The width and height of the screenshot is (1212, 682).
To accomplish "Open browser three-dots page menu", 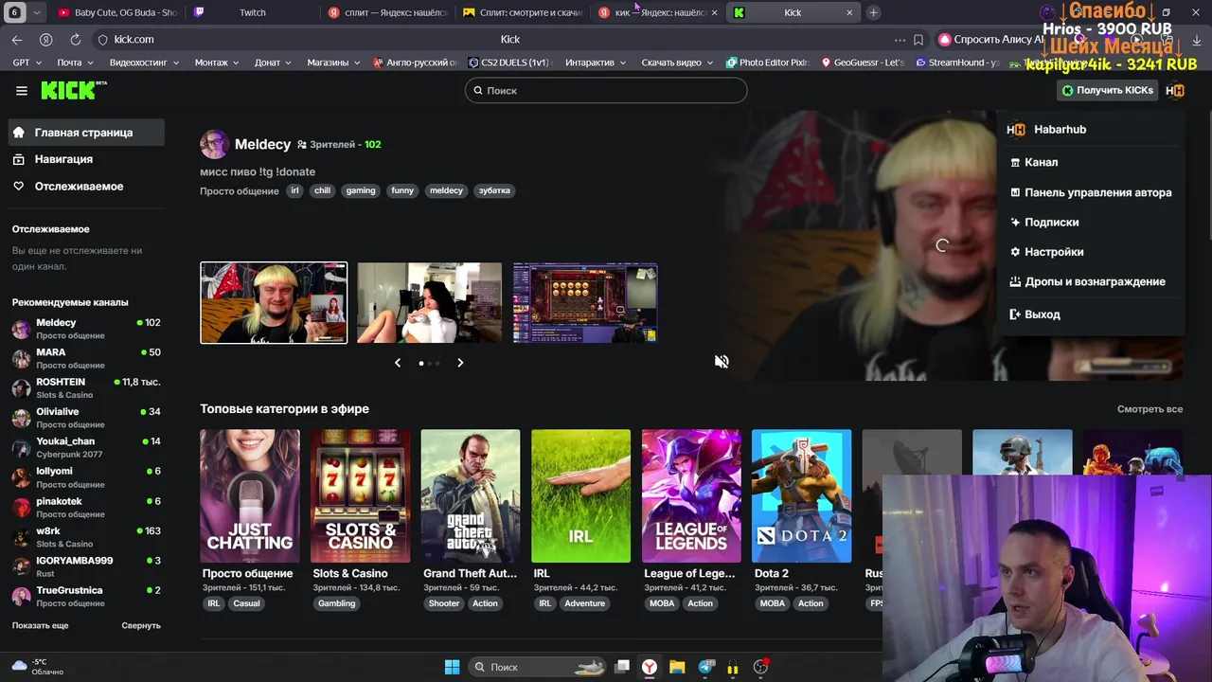I will (x=900, y=40).
